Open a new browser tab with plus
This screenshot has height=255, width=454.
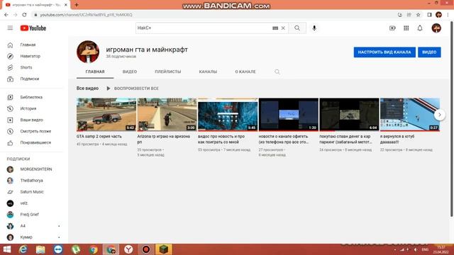coord(77,5)
